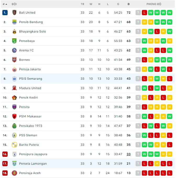The height and width of the screenshot is (178, 177).
Task: Open the Madura United team link
Action: click(x=30, y=88)
